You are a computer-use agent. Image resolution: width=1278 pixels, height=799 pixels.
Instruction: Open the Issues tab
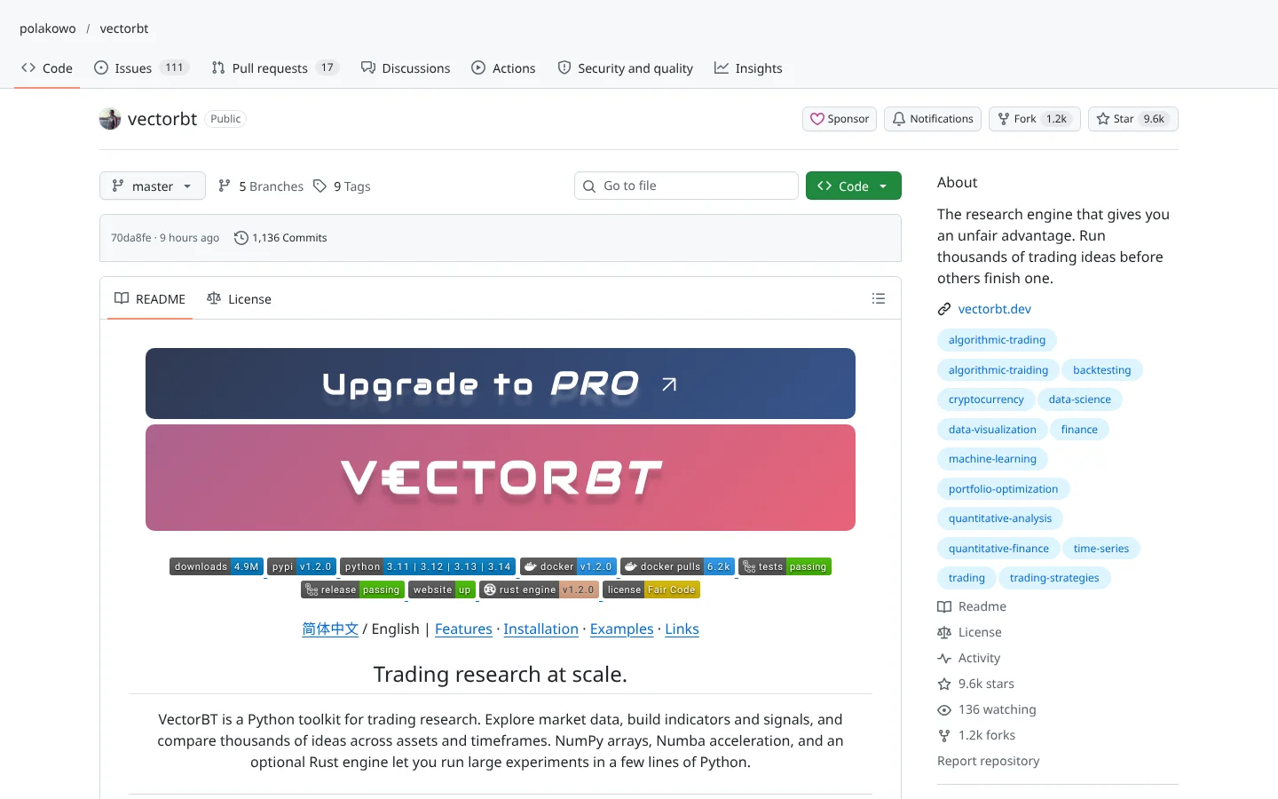pyautogui.click(x=142, y=68)
